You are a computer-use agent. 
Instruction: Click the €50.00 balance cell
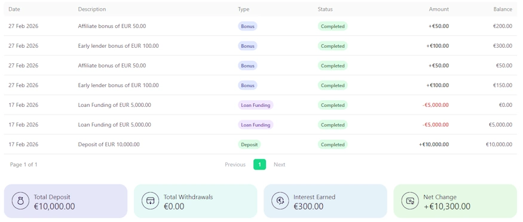coord(504,66)
